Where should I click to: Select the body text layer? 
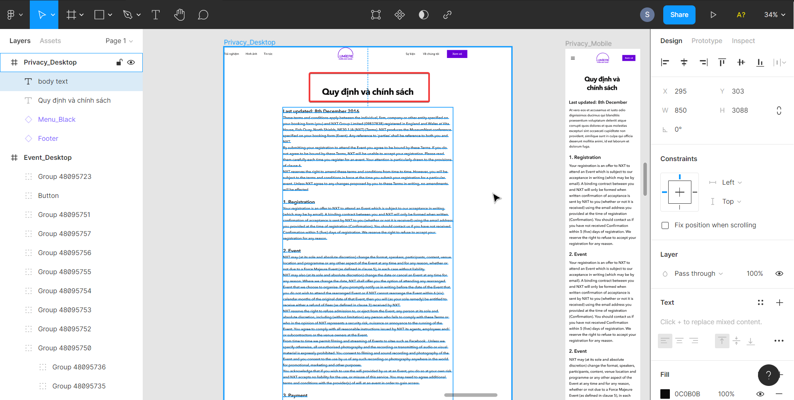71,82
